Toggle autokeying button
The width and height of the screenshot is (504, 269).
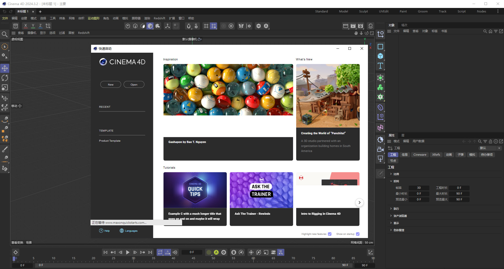pyautogui.click(x=216, y=252)
